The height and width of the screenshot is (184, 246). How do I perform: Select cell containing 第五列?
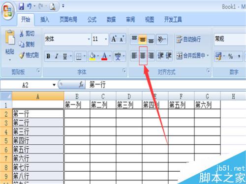(x=181, y=105)
